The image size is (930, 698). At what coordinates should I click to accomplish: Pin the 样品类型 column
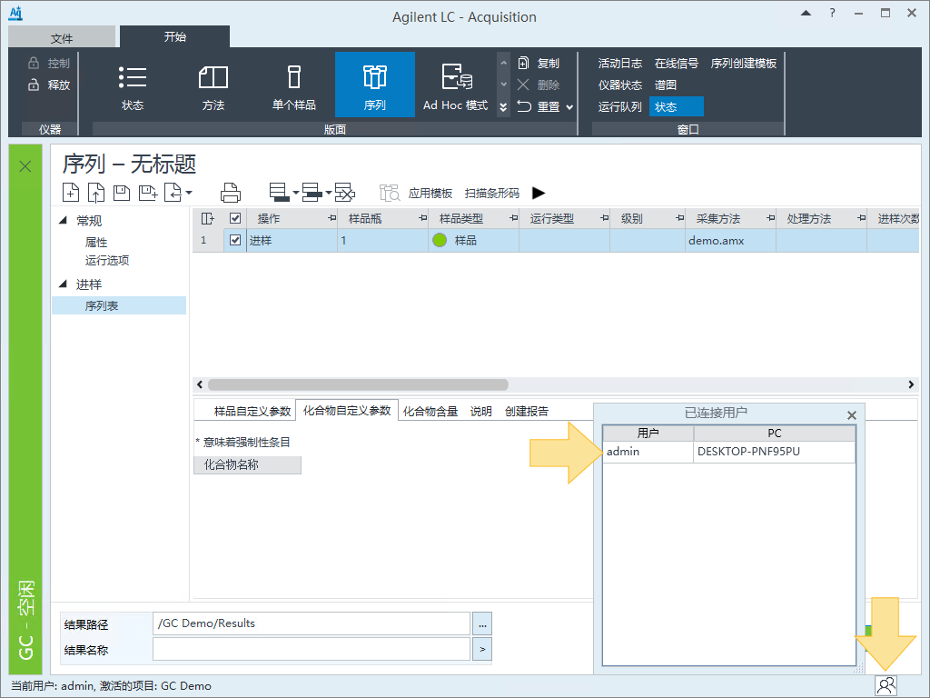click(x=513, y=218)
